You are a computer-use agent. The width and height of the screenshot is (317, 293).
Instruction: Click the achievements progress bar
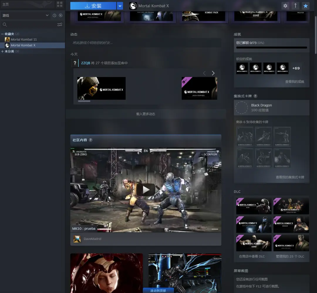[x=272, y=48]
